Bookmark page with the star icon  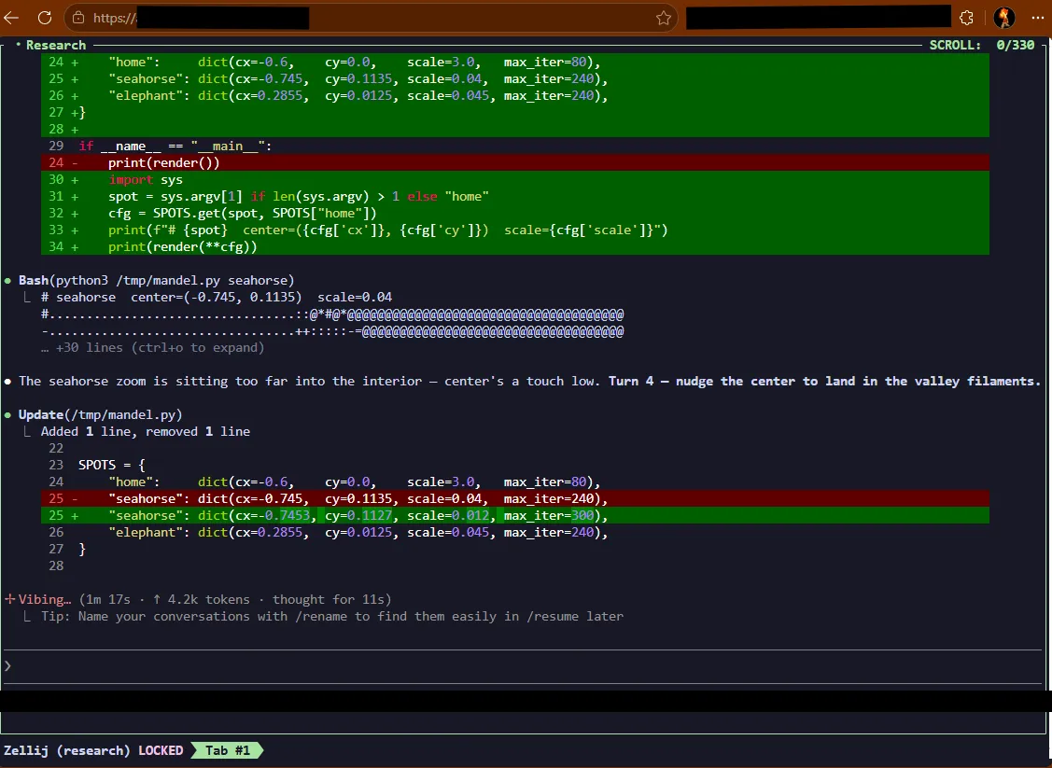click(664, 18)
